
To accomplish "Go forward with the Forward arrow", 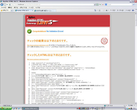I will pyautogui.click(x=5, y=4).
